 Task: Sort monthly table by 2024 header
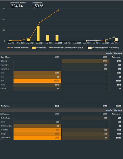click(57, 57)
